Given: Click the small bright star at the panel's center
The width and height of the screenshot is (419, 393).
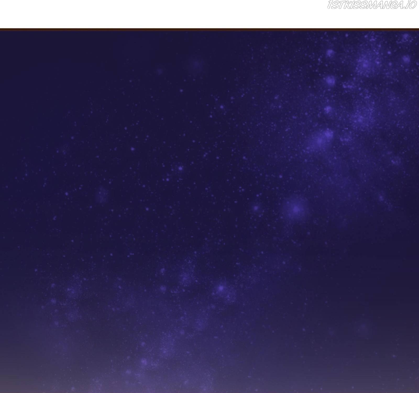Looking at the screenshot, I should pyautogui.click(x=180, y=168).
